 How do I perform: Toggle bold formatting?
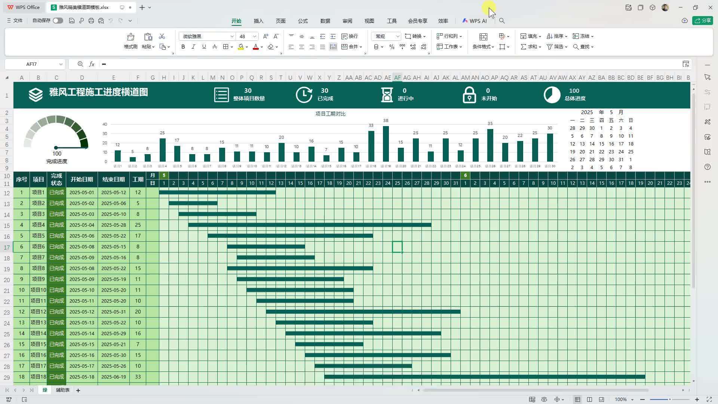(x=183, y=47)
